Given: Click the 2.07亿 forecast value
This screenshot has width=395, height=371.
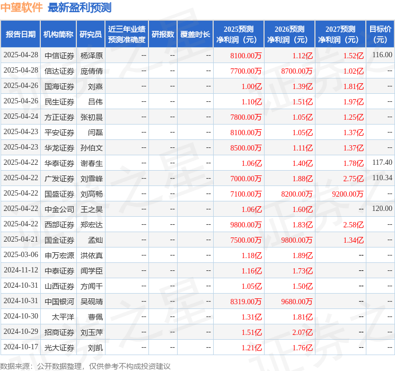Looking at the screenshot, I should point(302,332).
